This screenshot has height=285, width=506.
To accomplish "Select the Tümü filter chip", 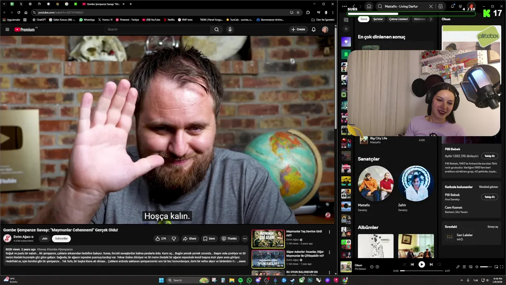I will tap(363, 19).
